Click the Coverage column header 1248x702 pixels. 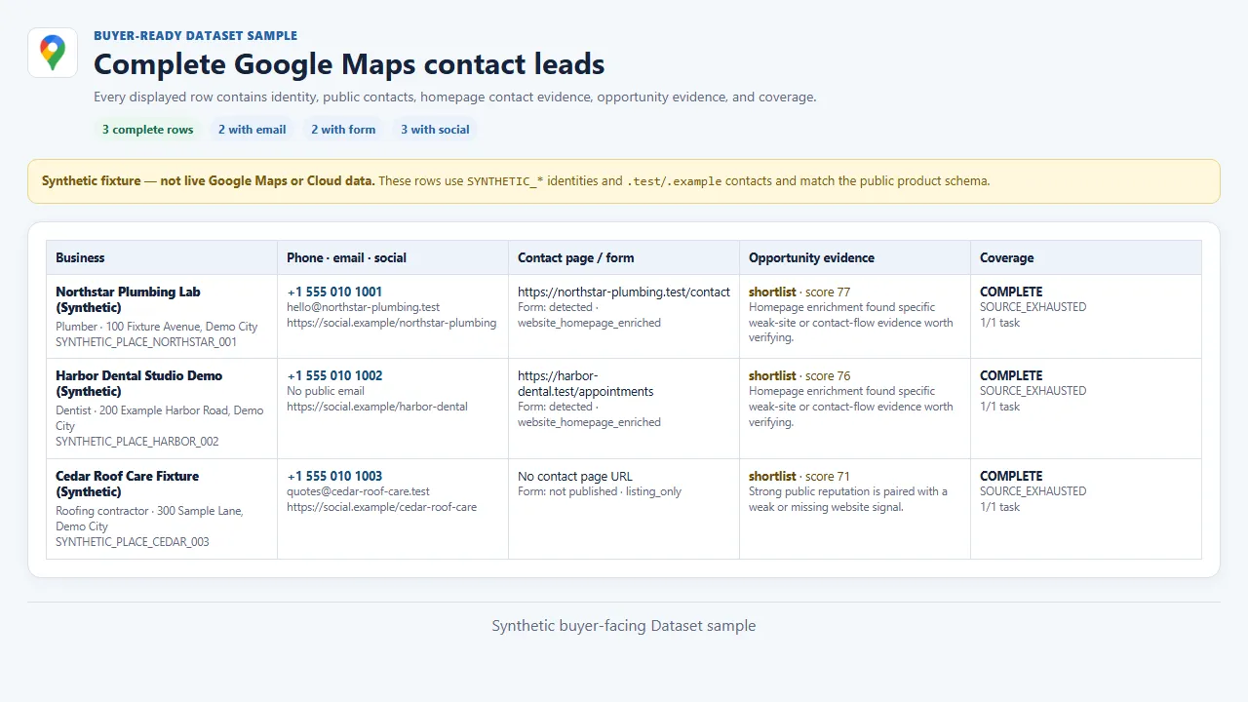click(1085, 257)
